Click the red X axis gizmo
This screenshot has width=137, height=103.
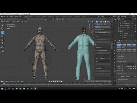point(92,27)
